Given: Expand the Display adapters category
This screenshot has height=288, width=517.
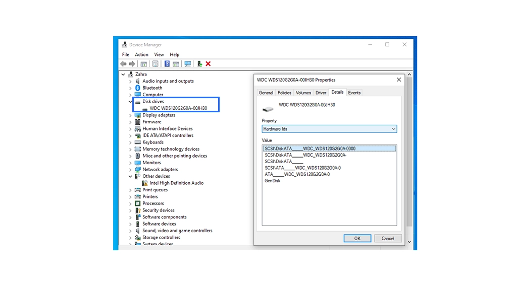Looking at the screenshot, I should pos(130,115).
